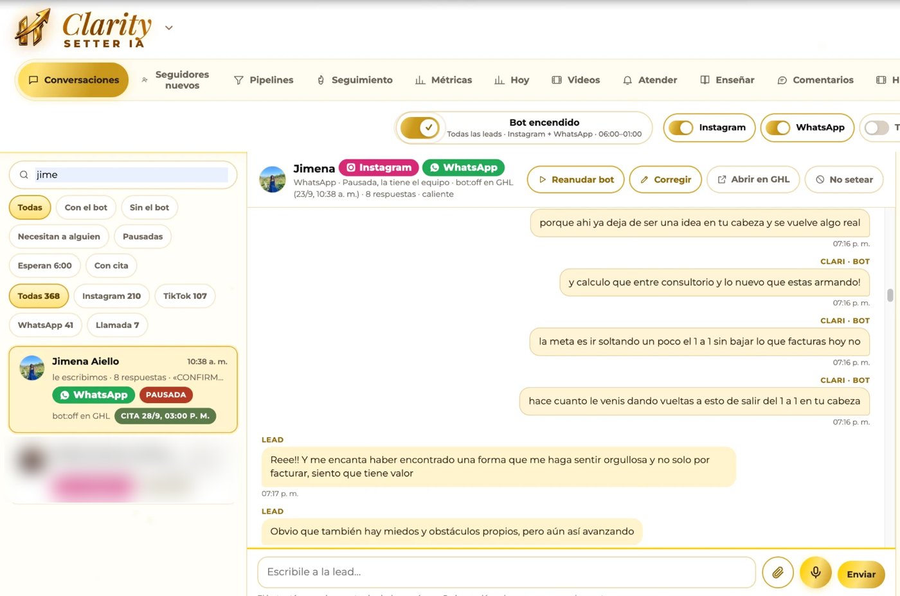Viewport: 900px width, 596px height.
Task: Show Llamada 7 conversations
Action: click(117, 325)
